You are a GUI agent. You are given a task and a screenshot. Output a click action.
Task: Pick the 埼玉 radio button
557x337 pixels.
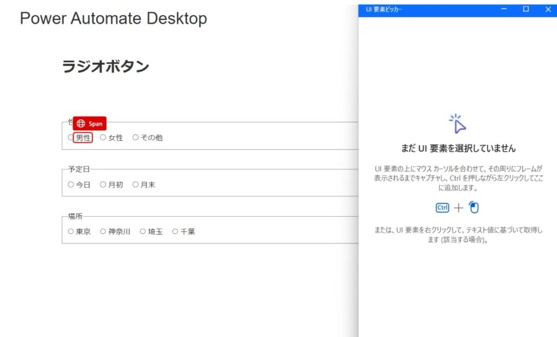pos(143,231)
